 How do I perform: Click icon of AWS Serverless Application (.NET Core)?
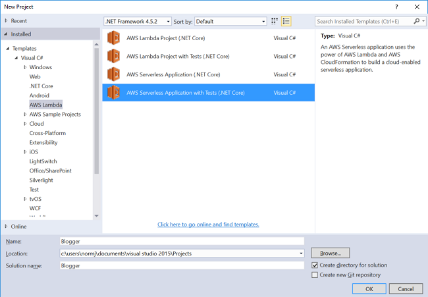pyautogui.click(x=113, y=74)
